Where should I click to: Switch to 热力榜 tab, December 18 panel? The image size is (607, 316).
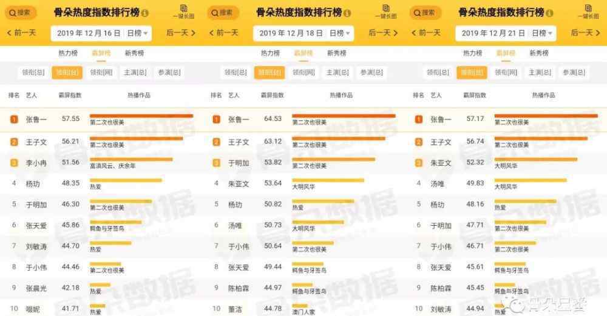click(x=270, y=53)
